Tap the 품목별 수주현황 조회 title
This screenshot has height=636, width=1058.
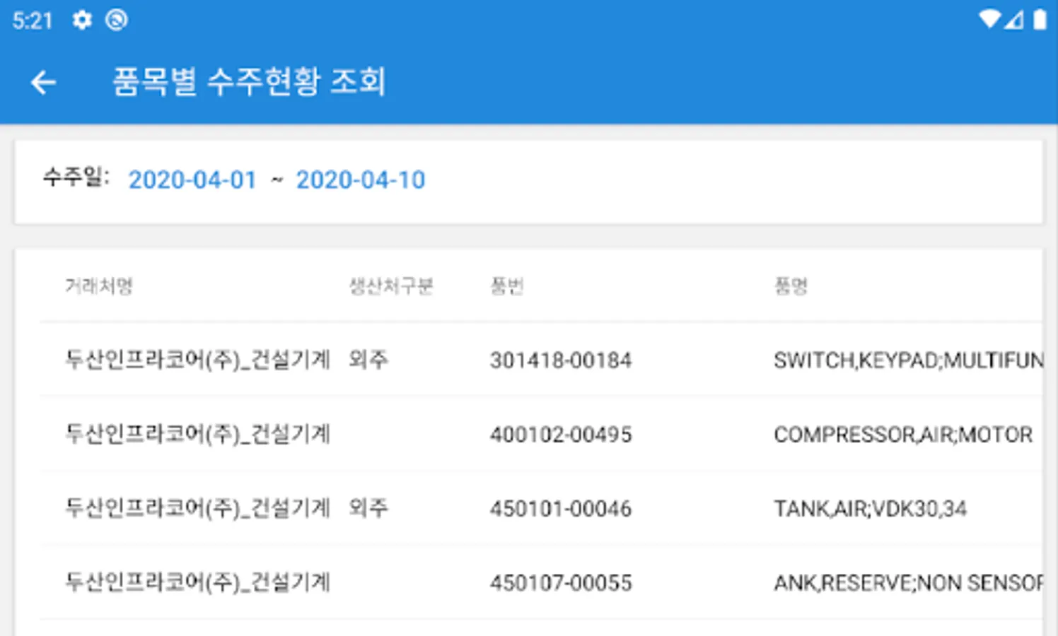click(x=249, y=81)
